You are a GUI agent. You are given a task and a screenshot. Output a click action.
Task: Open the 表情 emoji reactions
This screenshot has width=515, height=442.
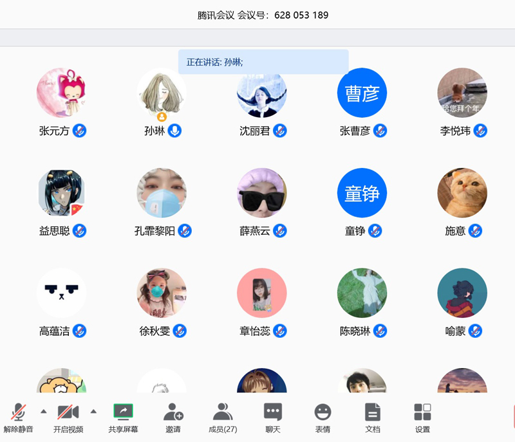pyautogui.click(x=323, y=412)
